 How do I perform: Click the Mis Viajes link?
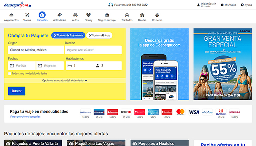(x=230, y=5)
